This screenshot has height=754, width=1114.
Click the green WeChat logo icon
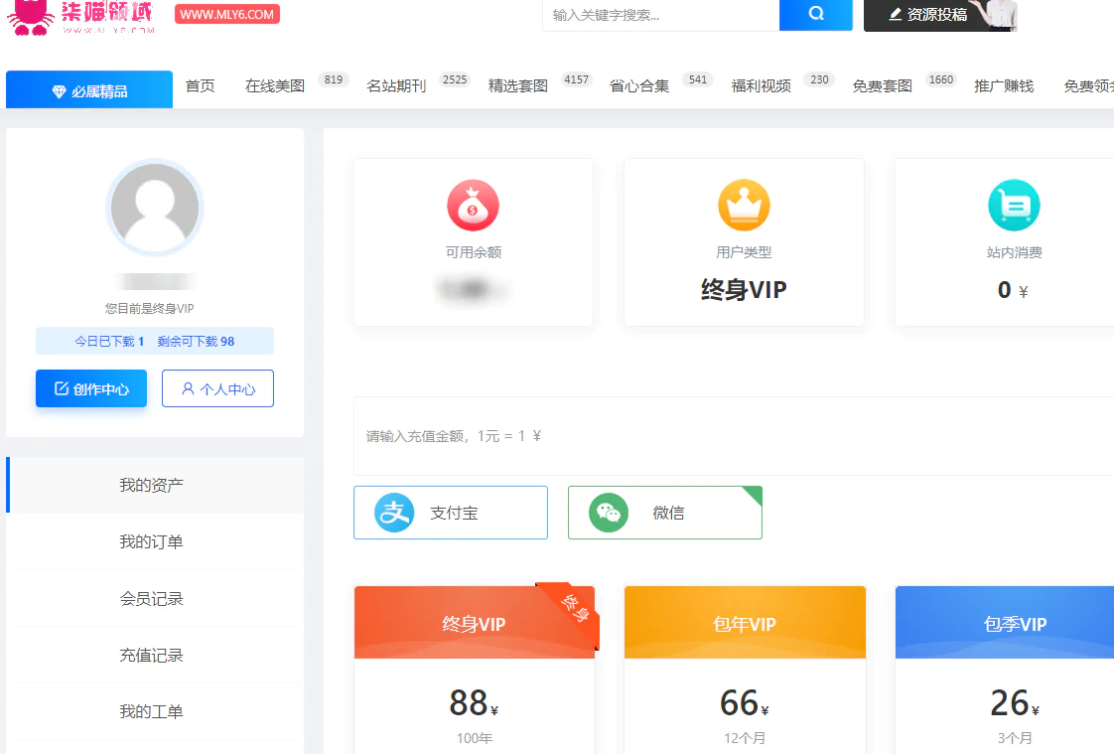click(x=609, y=513)
